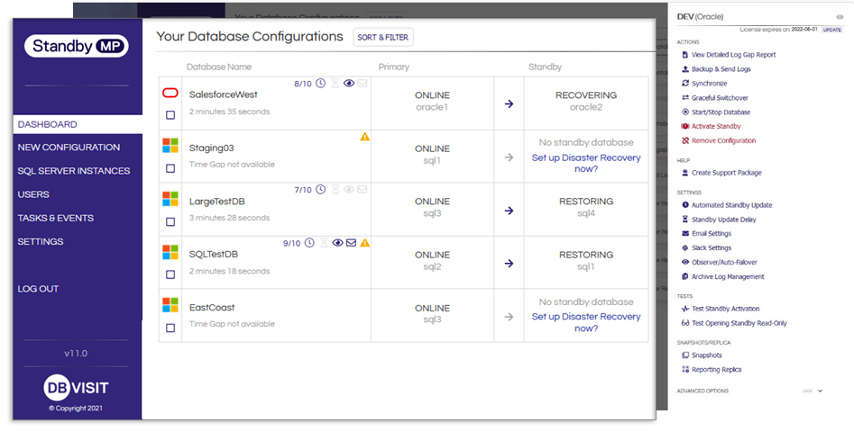The width and height of the screenshot is (854, 432).
Task: Click the clock icon in LargeTestDB row
Action: click(321, 189)
